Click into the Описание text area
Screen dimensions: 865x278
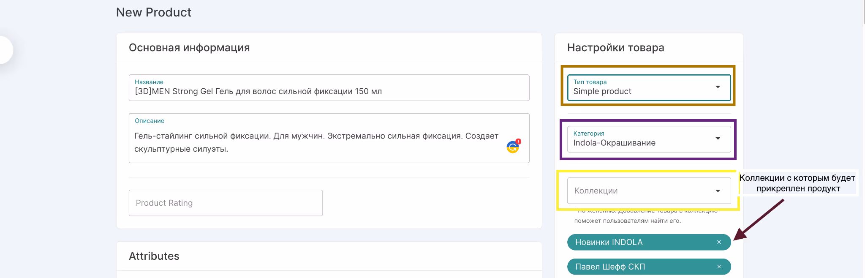329,138
